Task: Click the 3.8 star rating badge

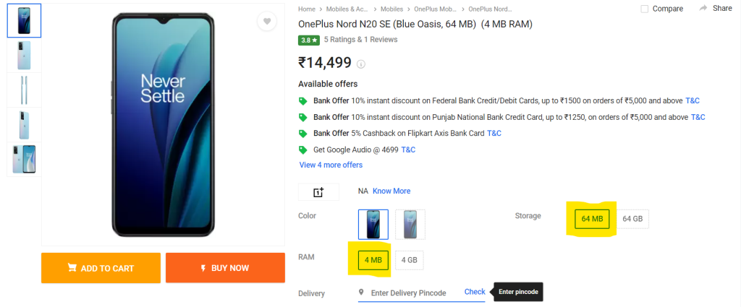Action: point(309,40)
